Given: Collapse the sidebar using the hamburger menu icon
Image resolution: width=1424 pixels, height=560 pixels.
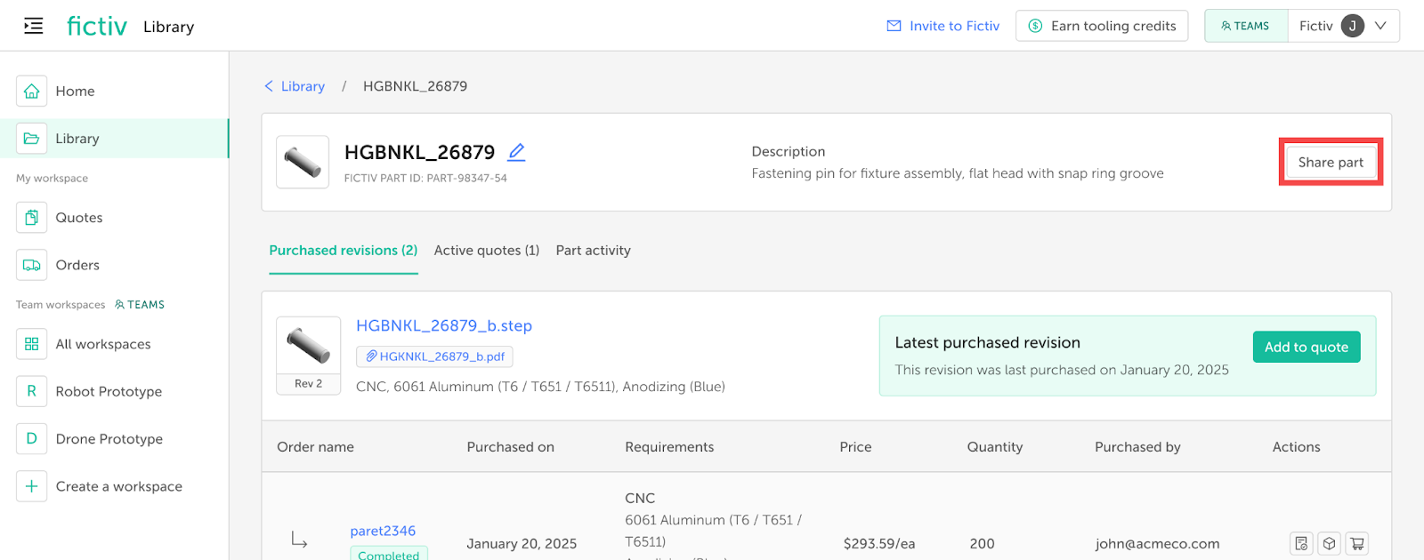Looking at the screenshot, I should pyautogui.click(x=33, y=26).
